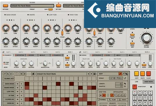The height and width of the screenshot is (106, 156).
Task: Toggle the Bus 2 More button
Action: [144, 65]
